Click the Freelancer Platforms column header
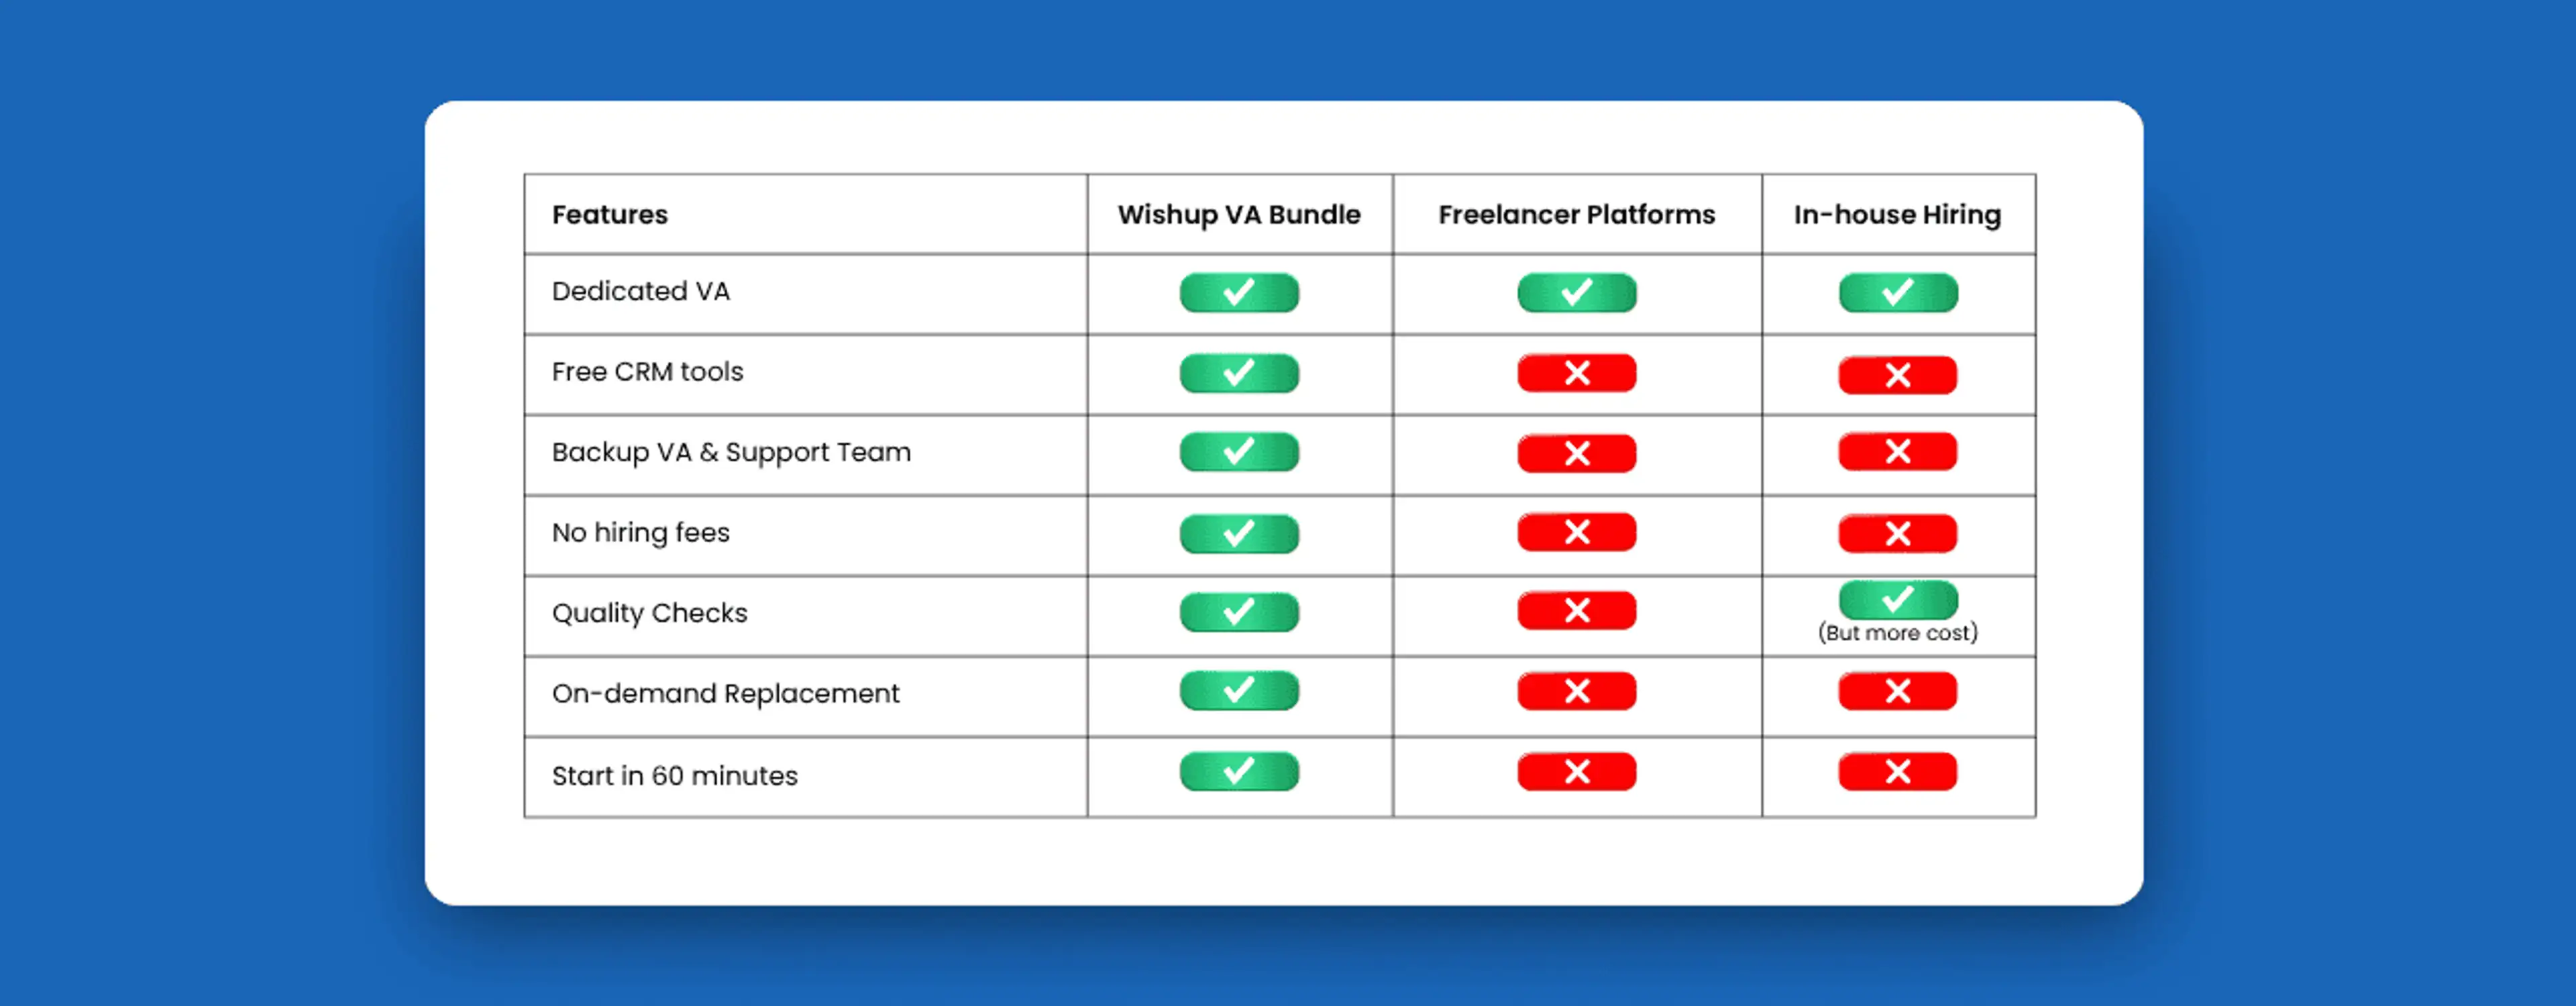 1576,215
